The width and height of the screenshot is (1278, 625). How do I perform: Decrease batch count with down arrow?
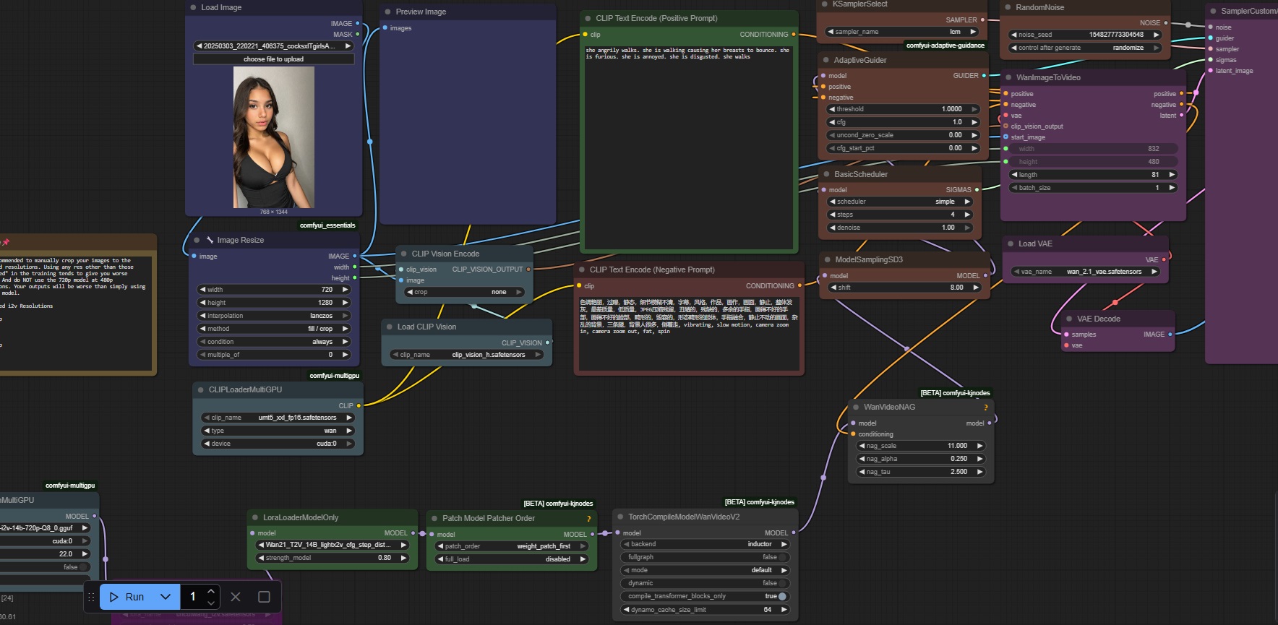click(211, 603)
